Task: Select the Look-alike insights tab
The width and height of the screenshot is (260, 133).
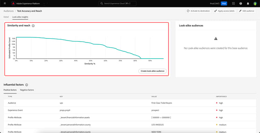Action: point(20,17)
